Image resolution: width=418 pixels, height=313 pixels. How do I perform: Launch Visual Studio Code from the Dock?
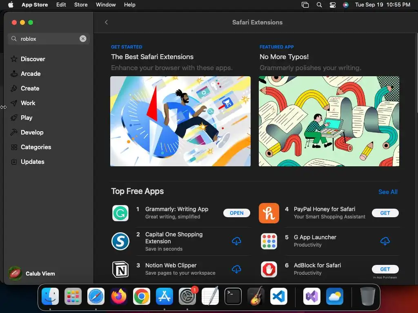click(x=278, y=296)
